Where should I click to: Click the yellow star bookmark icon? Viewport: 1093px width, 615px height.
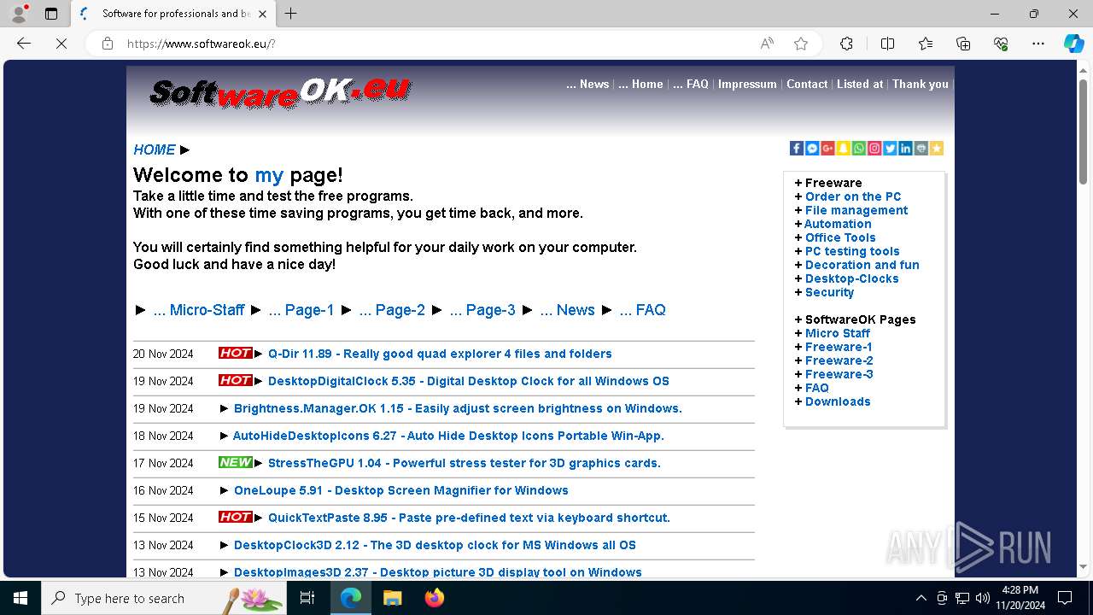(x=936, y=149)
